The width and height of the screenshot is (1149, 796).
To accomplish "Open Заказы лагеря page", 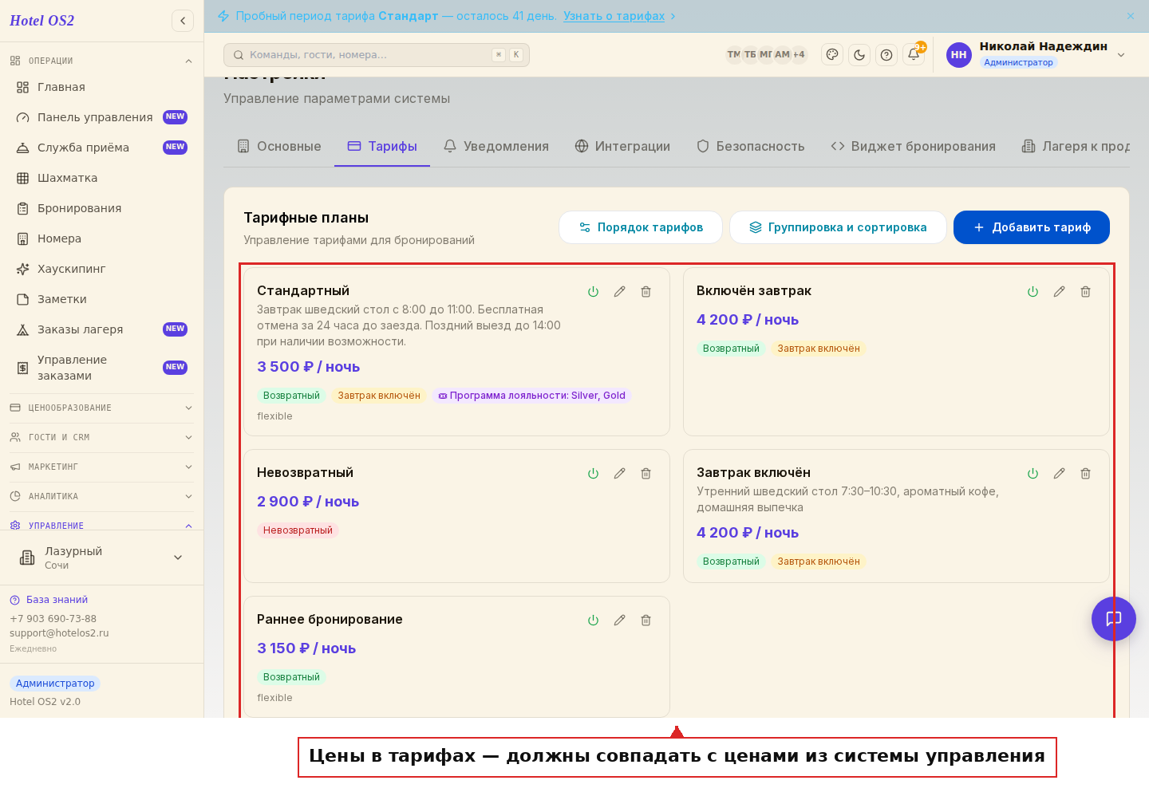I will click(x=101, y=329).
